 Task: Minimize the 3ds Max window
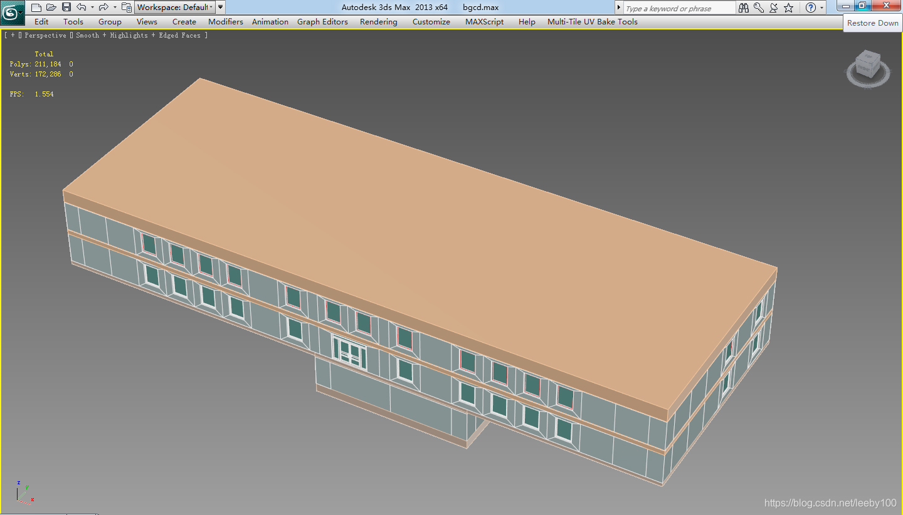click(x=845, y=6)
